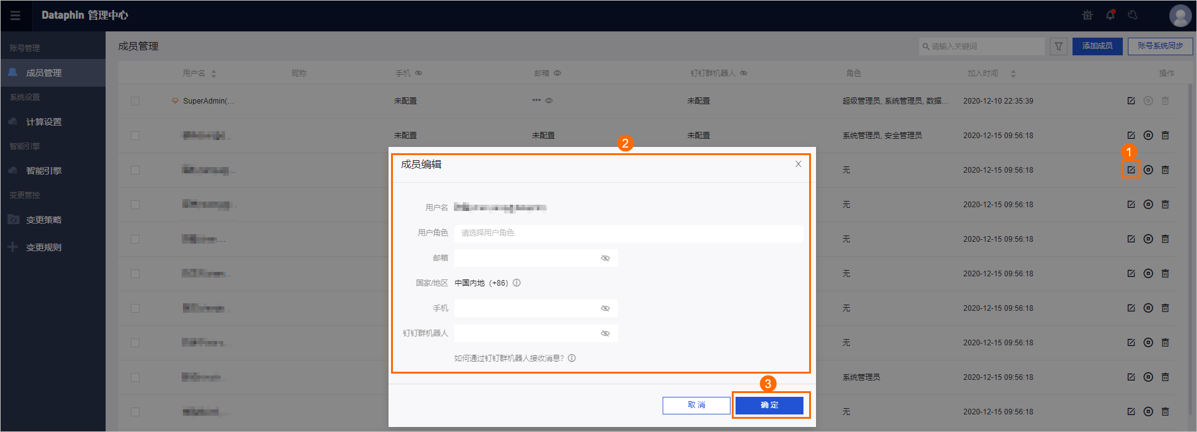Click circle icon of 系统管理员, 安全管理员 row
Image resolution: width=1197 pixels, height=432 pixels.
tap(1148, 136)
